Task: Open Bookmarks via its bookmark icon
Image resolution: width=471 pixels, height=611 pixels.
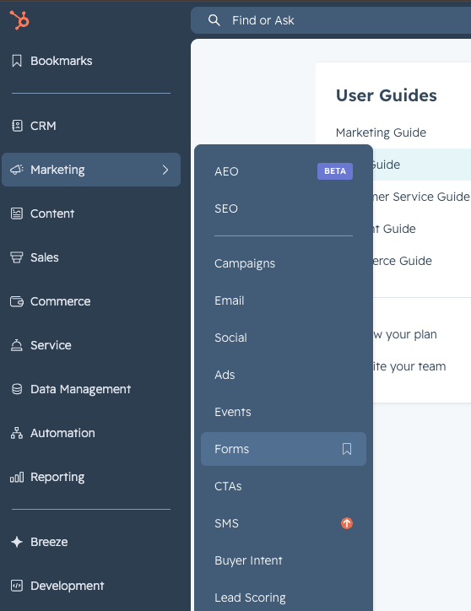Action: 17,61
